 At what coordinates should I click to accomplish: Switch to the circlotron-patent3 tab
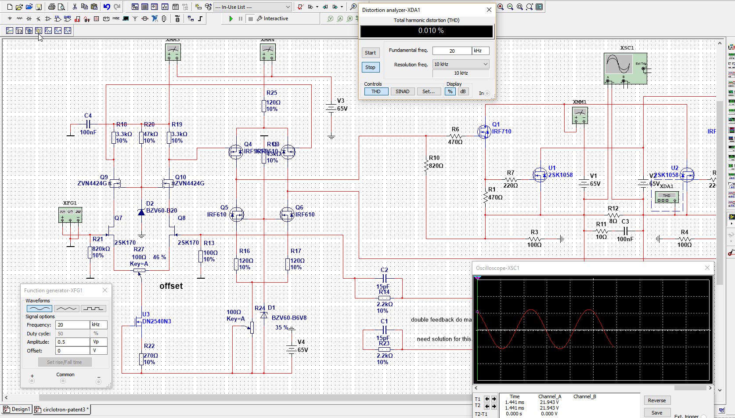click(x=61, y=409)
